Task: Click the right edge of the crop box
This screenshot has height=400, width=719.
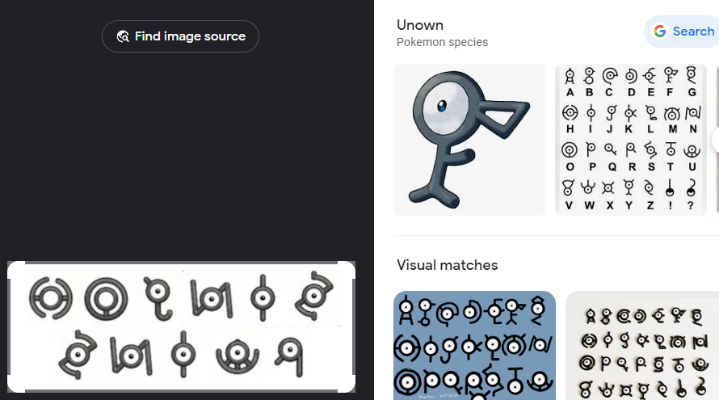Action: click(354, 326)
